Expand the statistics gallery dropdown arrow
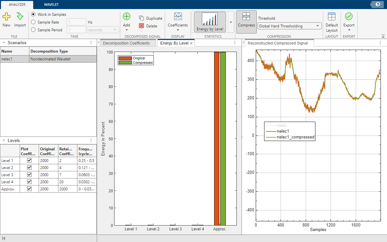The width and height of the screenshot is (387, 242). coord(231,22)
